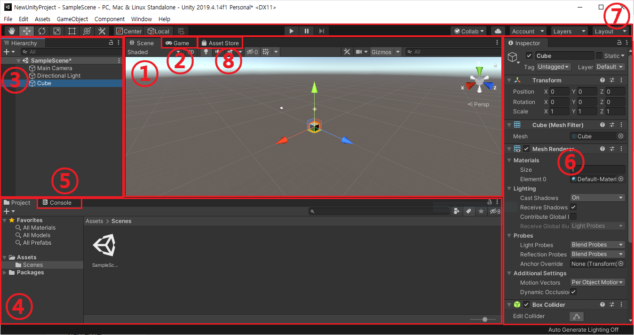Open the Reflection Probes dropdown
Screen dimensions: 634x335
[x=597, y=254]
